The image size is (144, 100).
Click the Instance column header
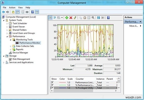[x=100, y=79]
